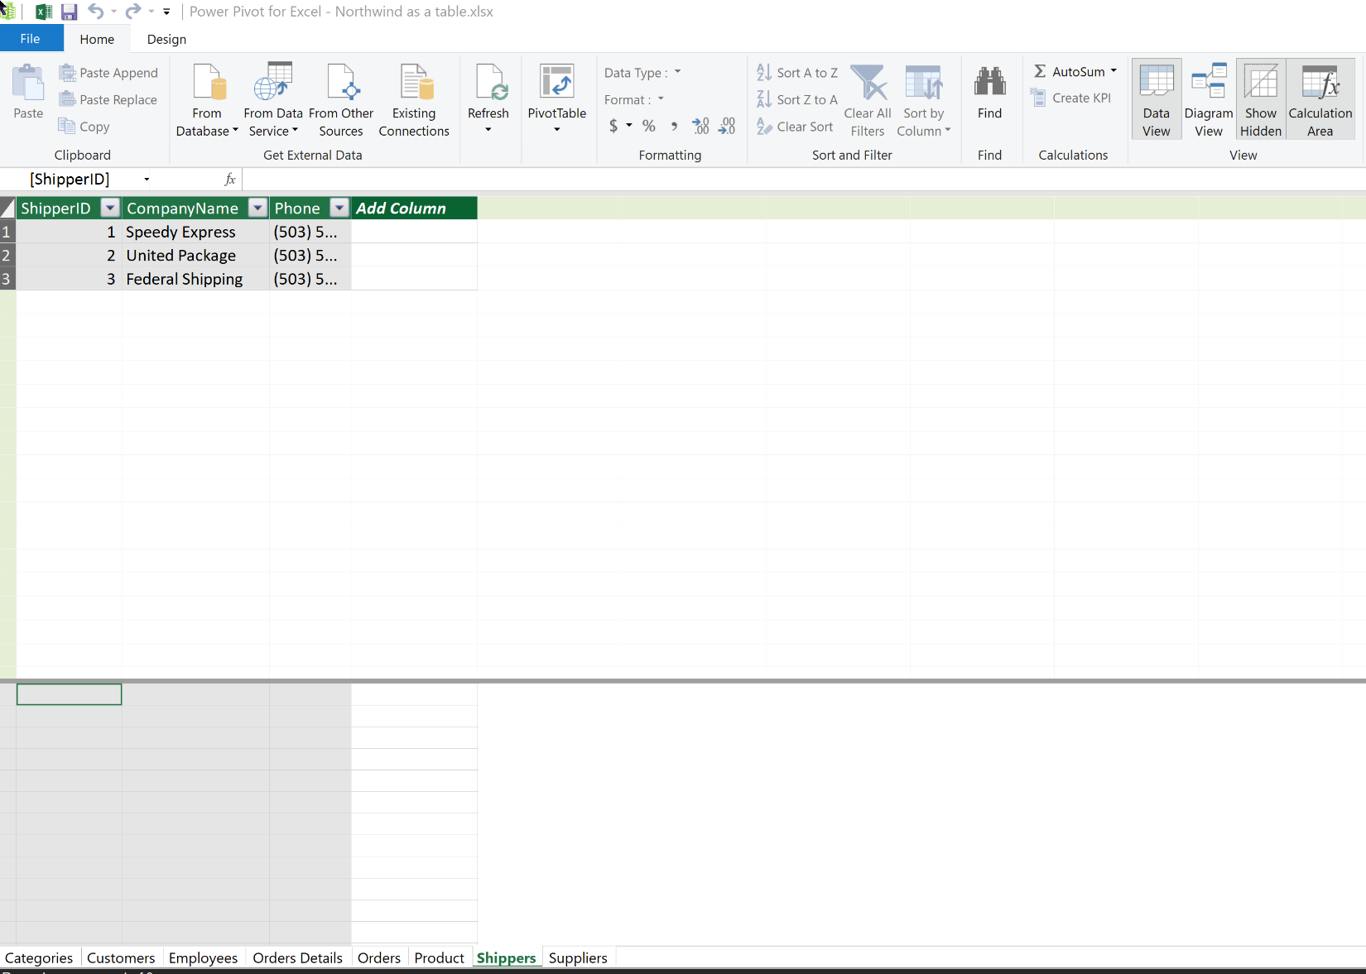Select the Shippers table tab

click(507, 957)
